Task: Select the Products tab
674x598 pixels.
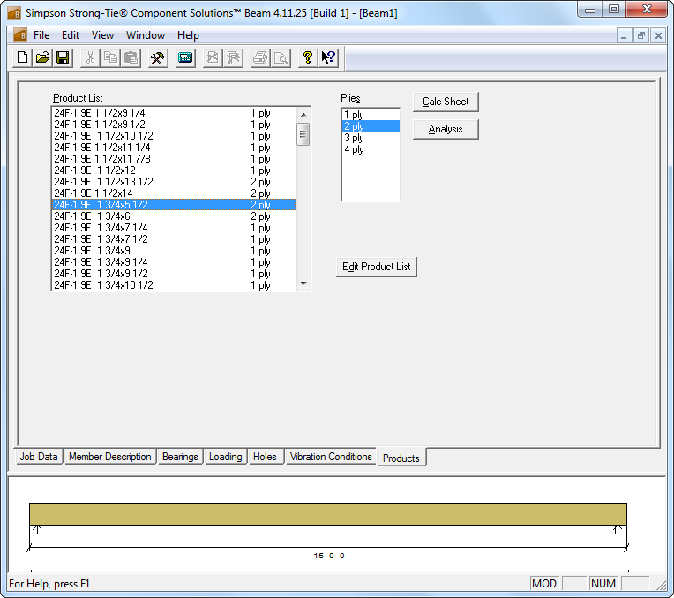Action: 401,458
